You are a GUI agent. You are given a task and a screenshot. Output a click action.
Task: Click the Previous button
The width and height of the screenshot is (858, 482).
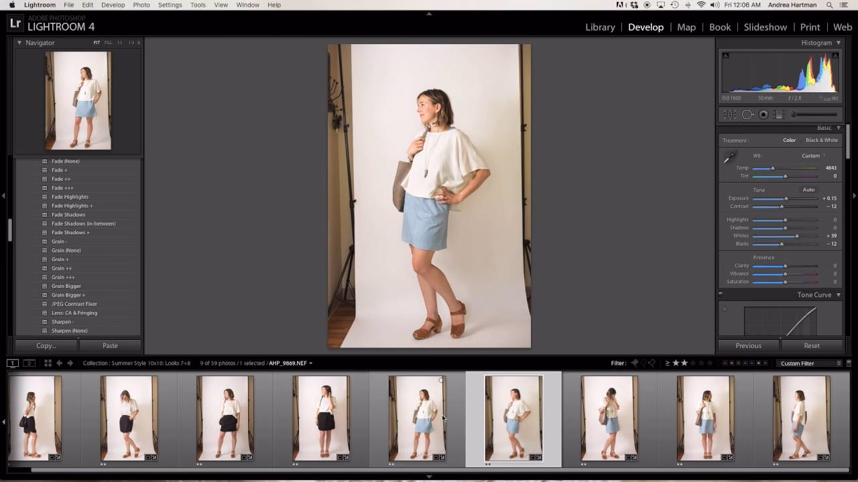pyautogui.click(x=749, y=345)
